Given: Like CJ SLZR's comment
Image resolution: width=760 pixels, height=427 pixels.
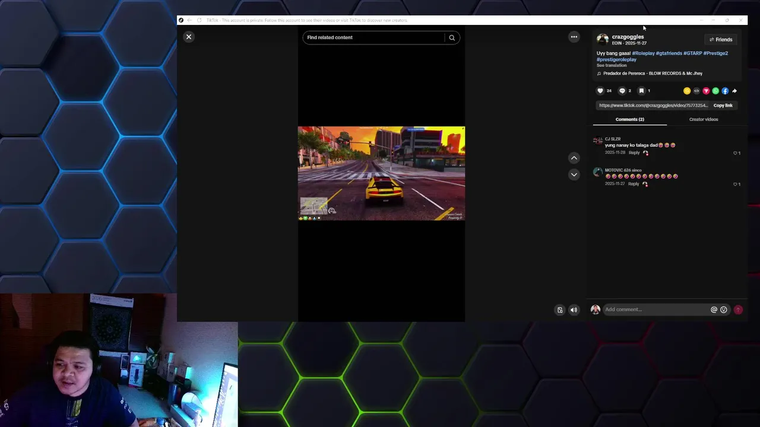Looking at the screenshot, I should (x=736, y=153).
